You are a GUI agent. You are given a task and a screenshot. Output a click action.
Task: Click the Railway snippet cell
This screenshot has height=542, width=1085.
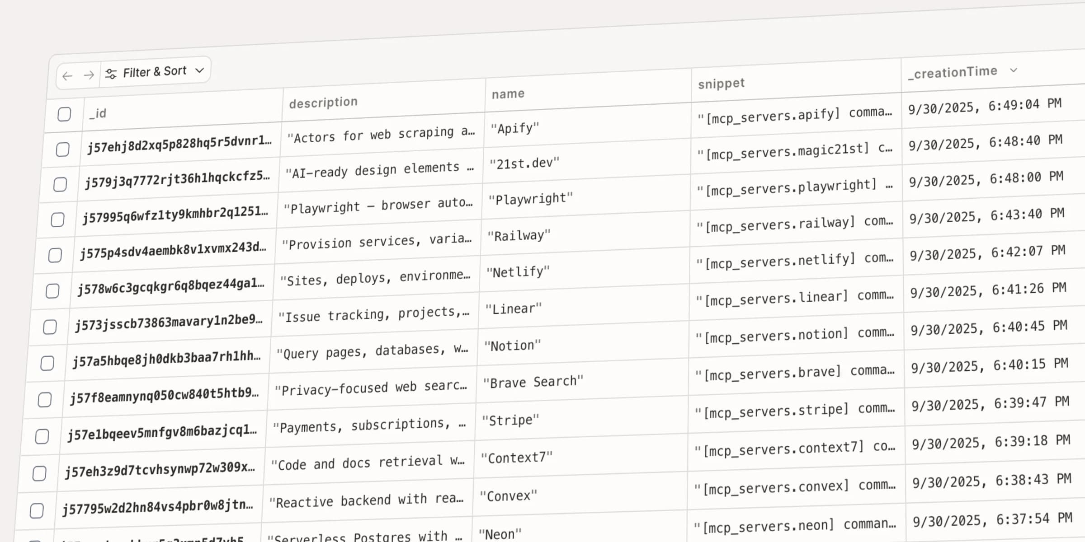(x=795, y=224)
